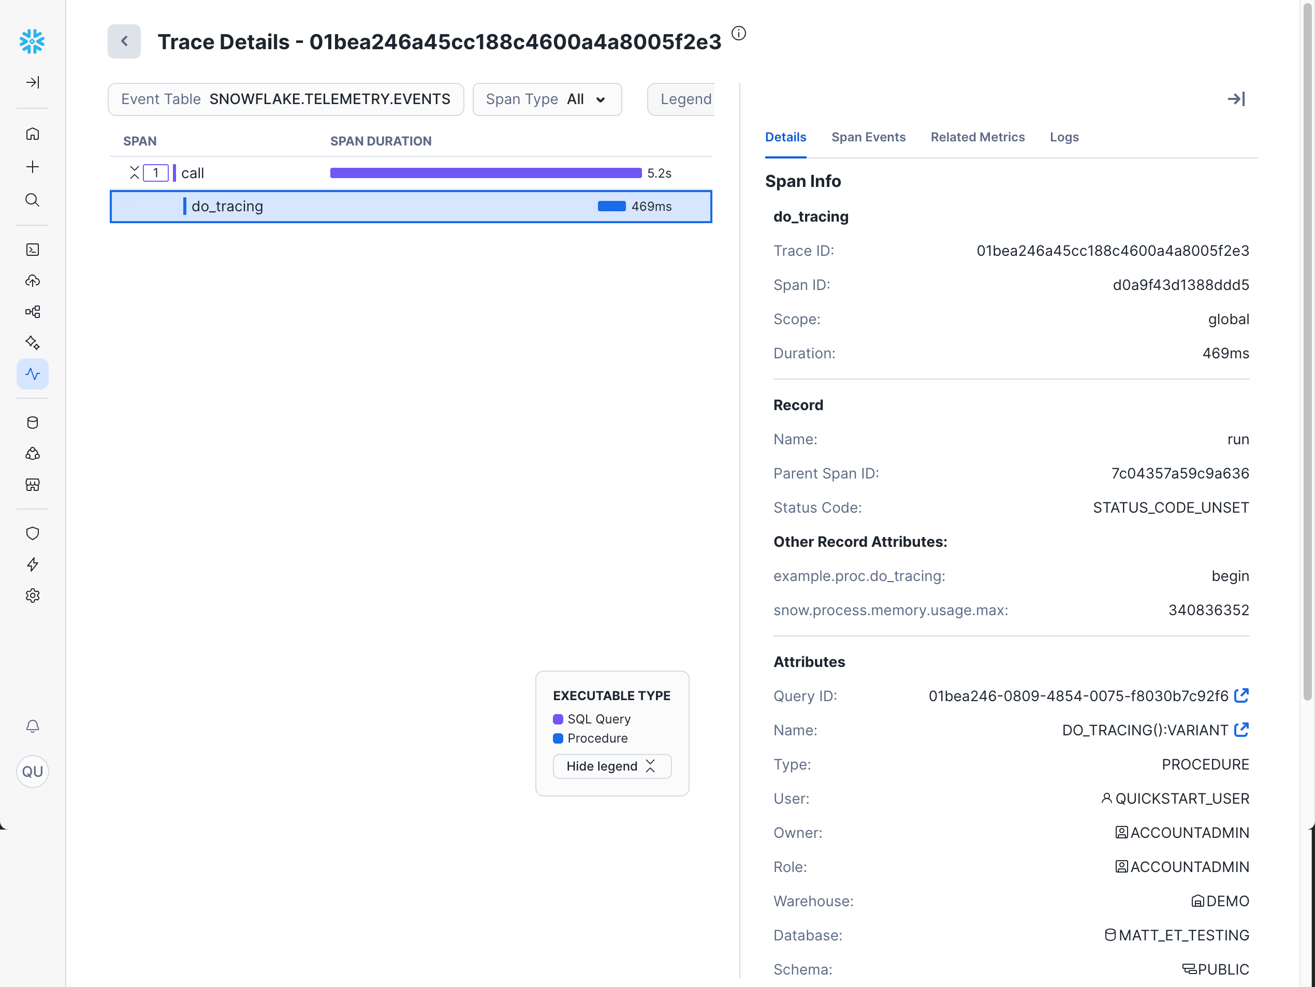Screen dimensions: 1315x987
Task: Open the Span Type All dropdown
Action: click(x=547, y=99)
